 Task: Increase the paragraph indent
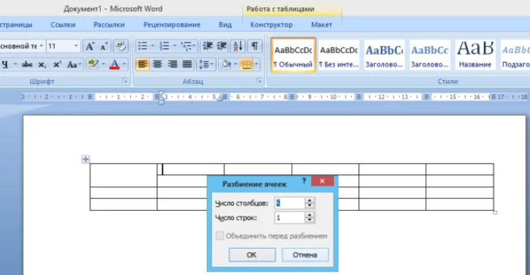tap(222, 46)
